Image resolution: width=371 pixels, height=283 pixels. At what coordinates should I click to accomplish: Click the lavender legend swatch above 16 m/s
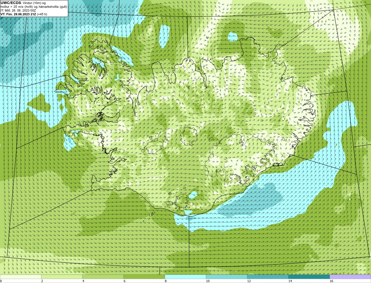(350, 277)
